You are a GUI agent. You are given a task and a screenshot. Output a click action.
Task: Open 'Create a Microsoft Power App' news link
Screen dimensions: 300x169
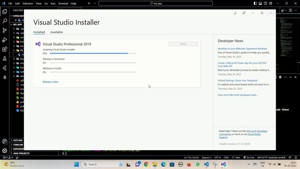click(242, 64)
